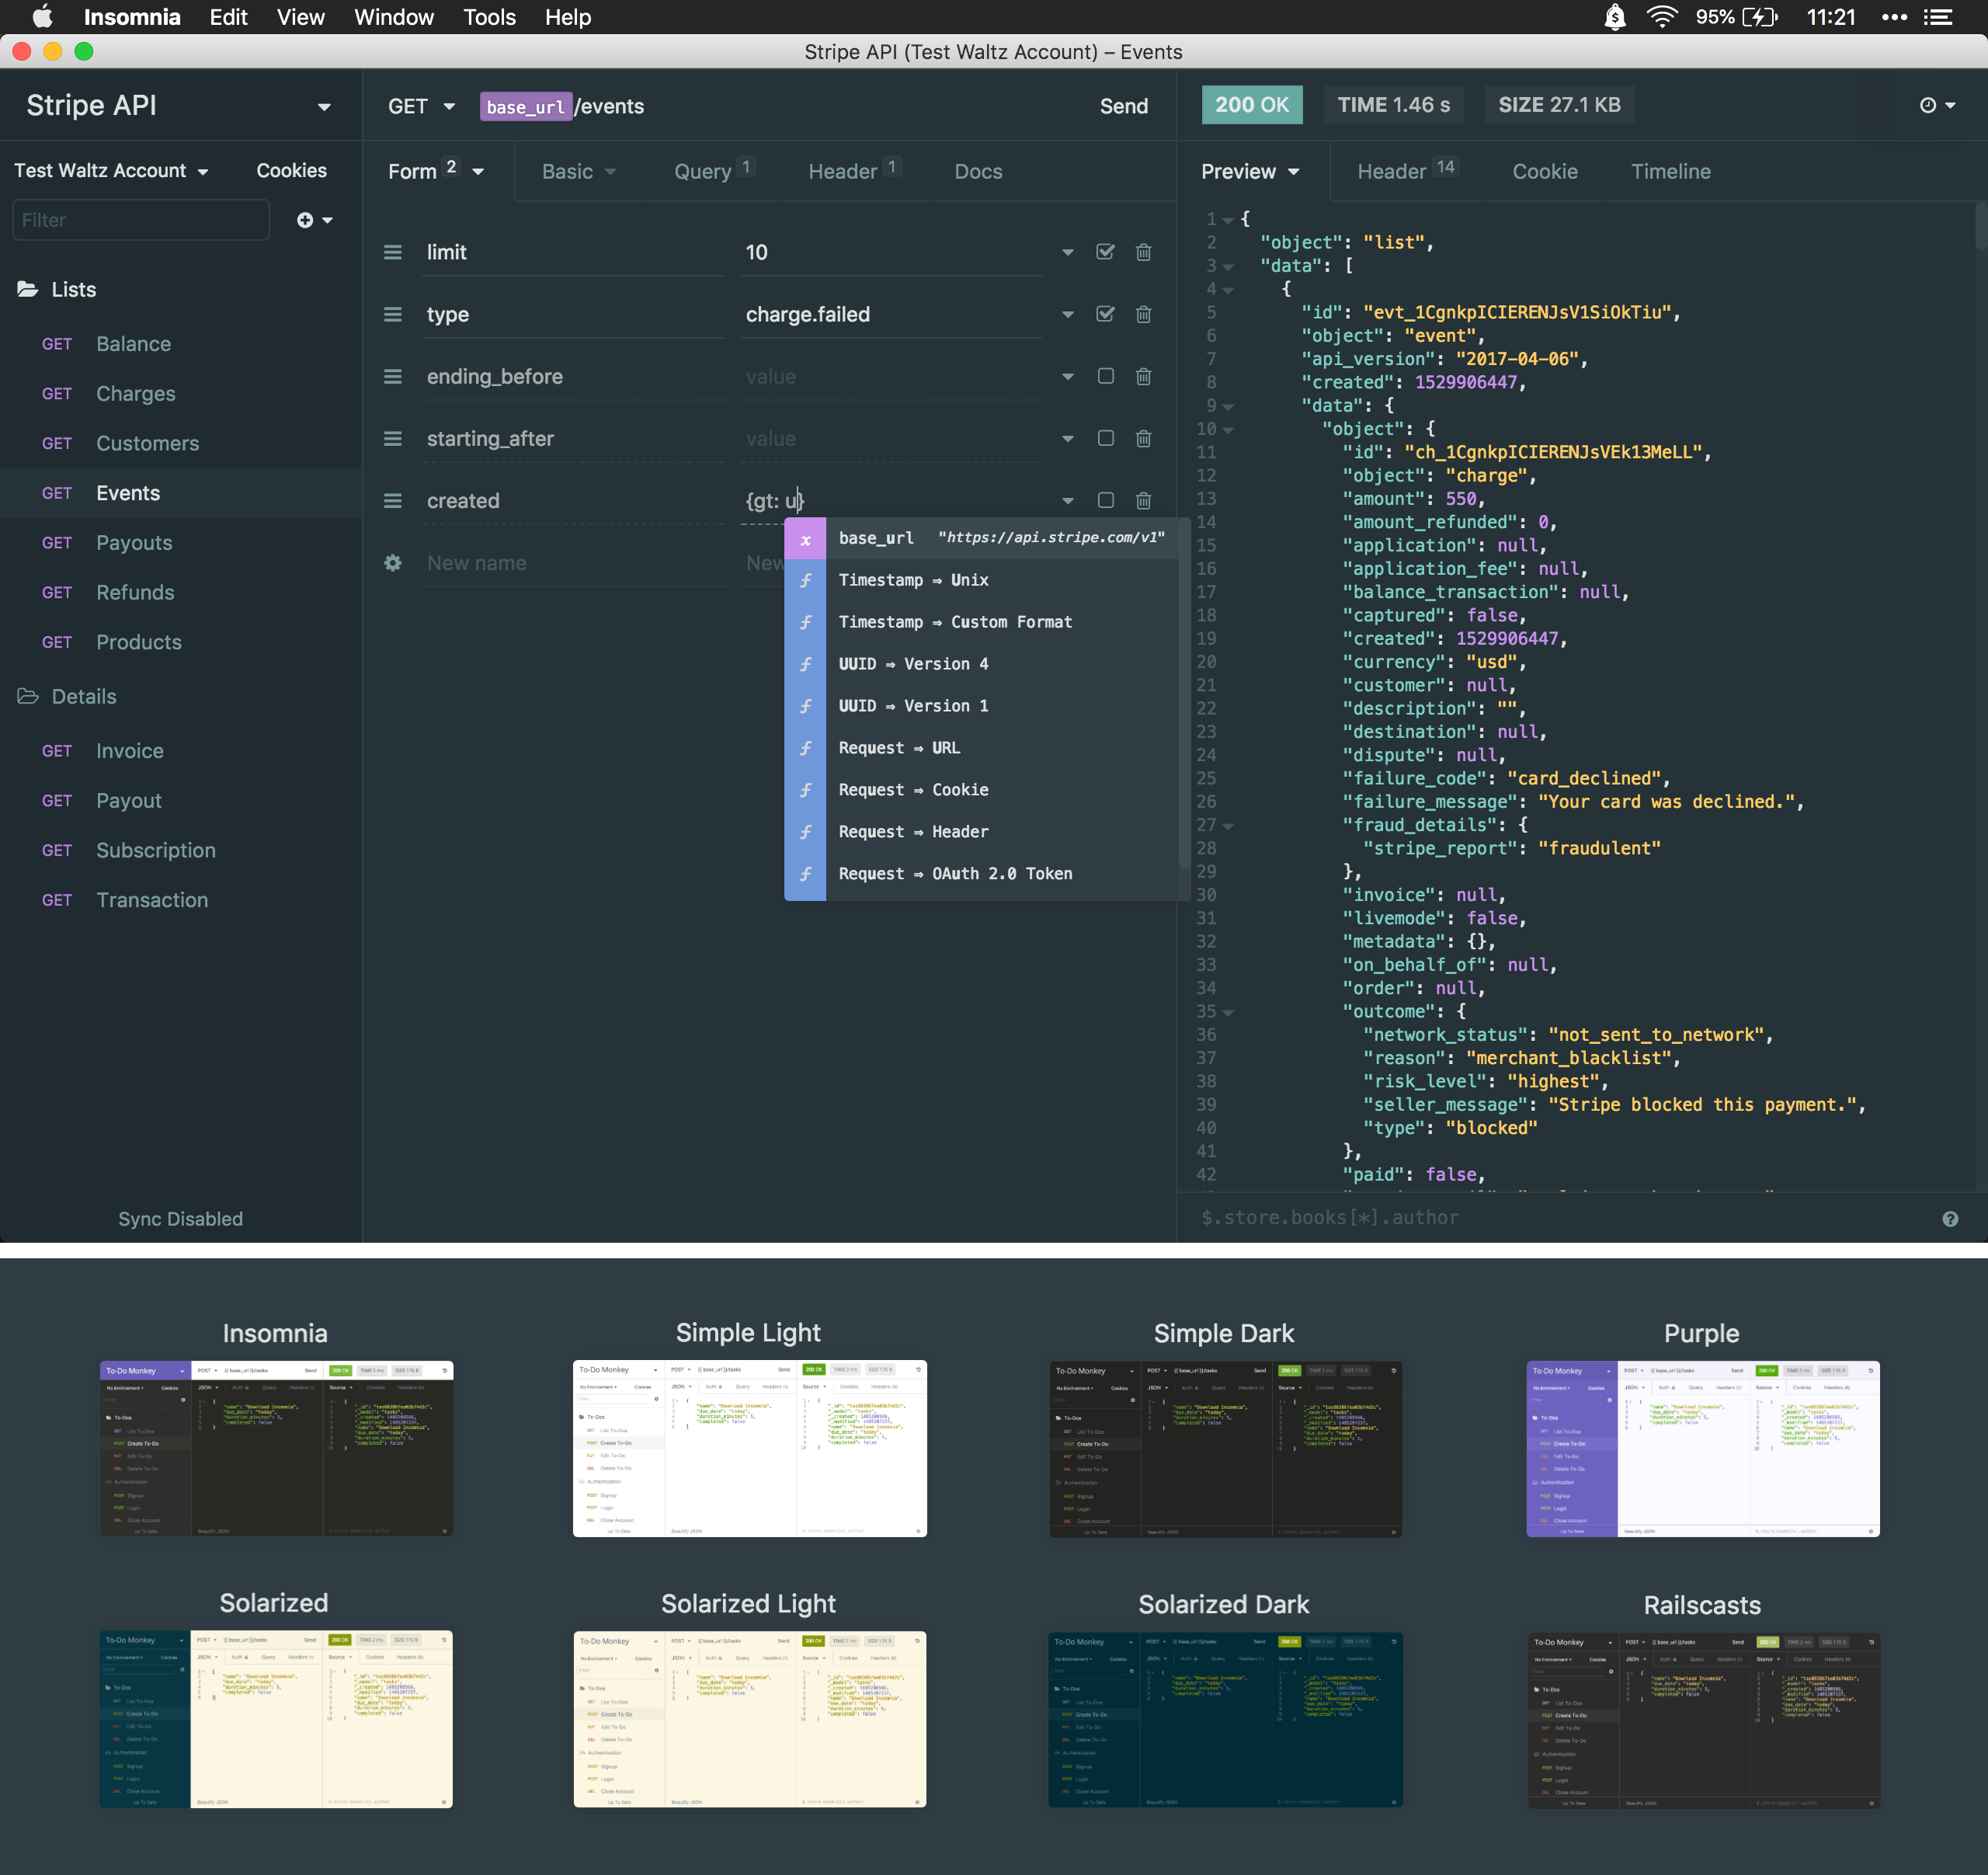
Task: Switch to the Timeline tab
Action: click(x=1670, y=171)
